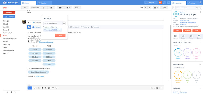203x94 pixels.
Task: Open the Chatter tab
Action: [199, 37]
